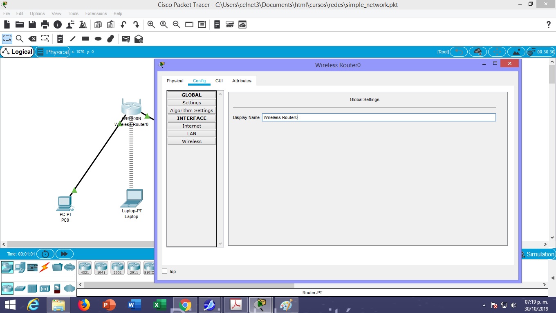Click the Fast Forward Time button
Image resolution: width=556 pixels, height=313 pixels.
[x=64, y=254]
